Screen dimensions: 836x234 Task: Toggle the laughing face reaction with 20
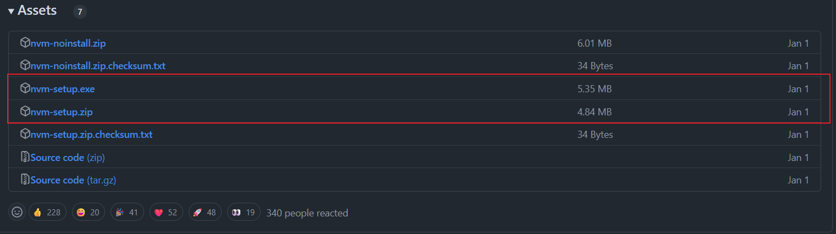tap(88, 212)
